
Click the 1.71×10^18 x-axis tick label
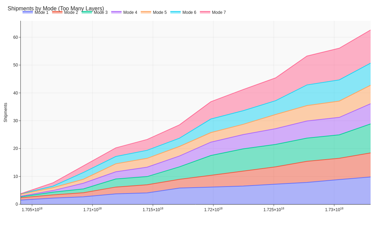92,209
